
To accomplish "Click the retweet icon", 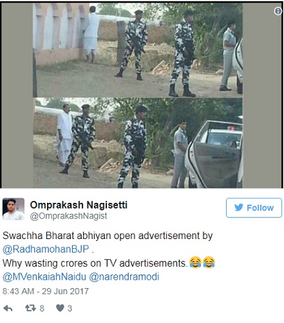I will (30, 308).
